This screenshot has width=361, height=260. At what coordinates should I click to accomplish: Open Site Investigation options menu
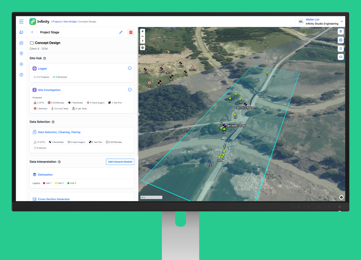click(x=130, y=90)
